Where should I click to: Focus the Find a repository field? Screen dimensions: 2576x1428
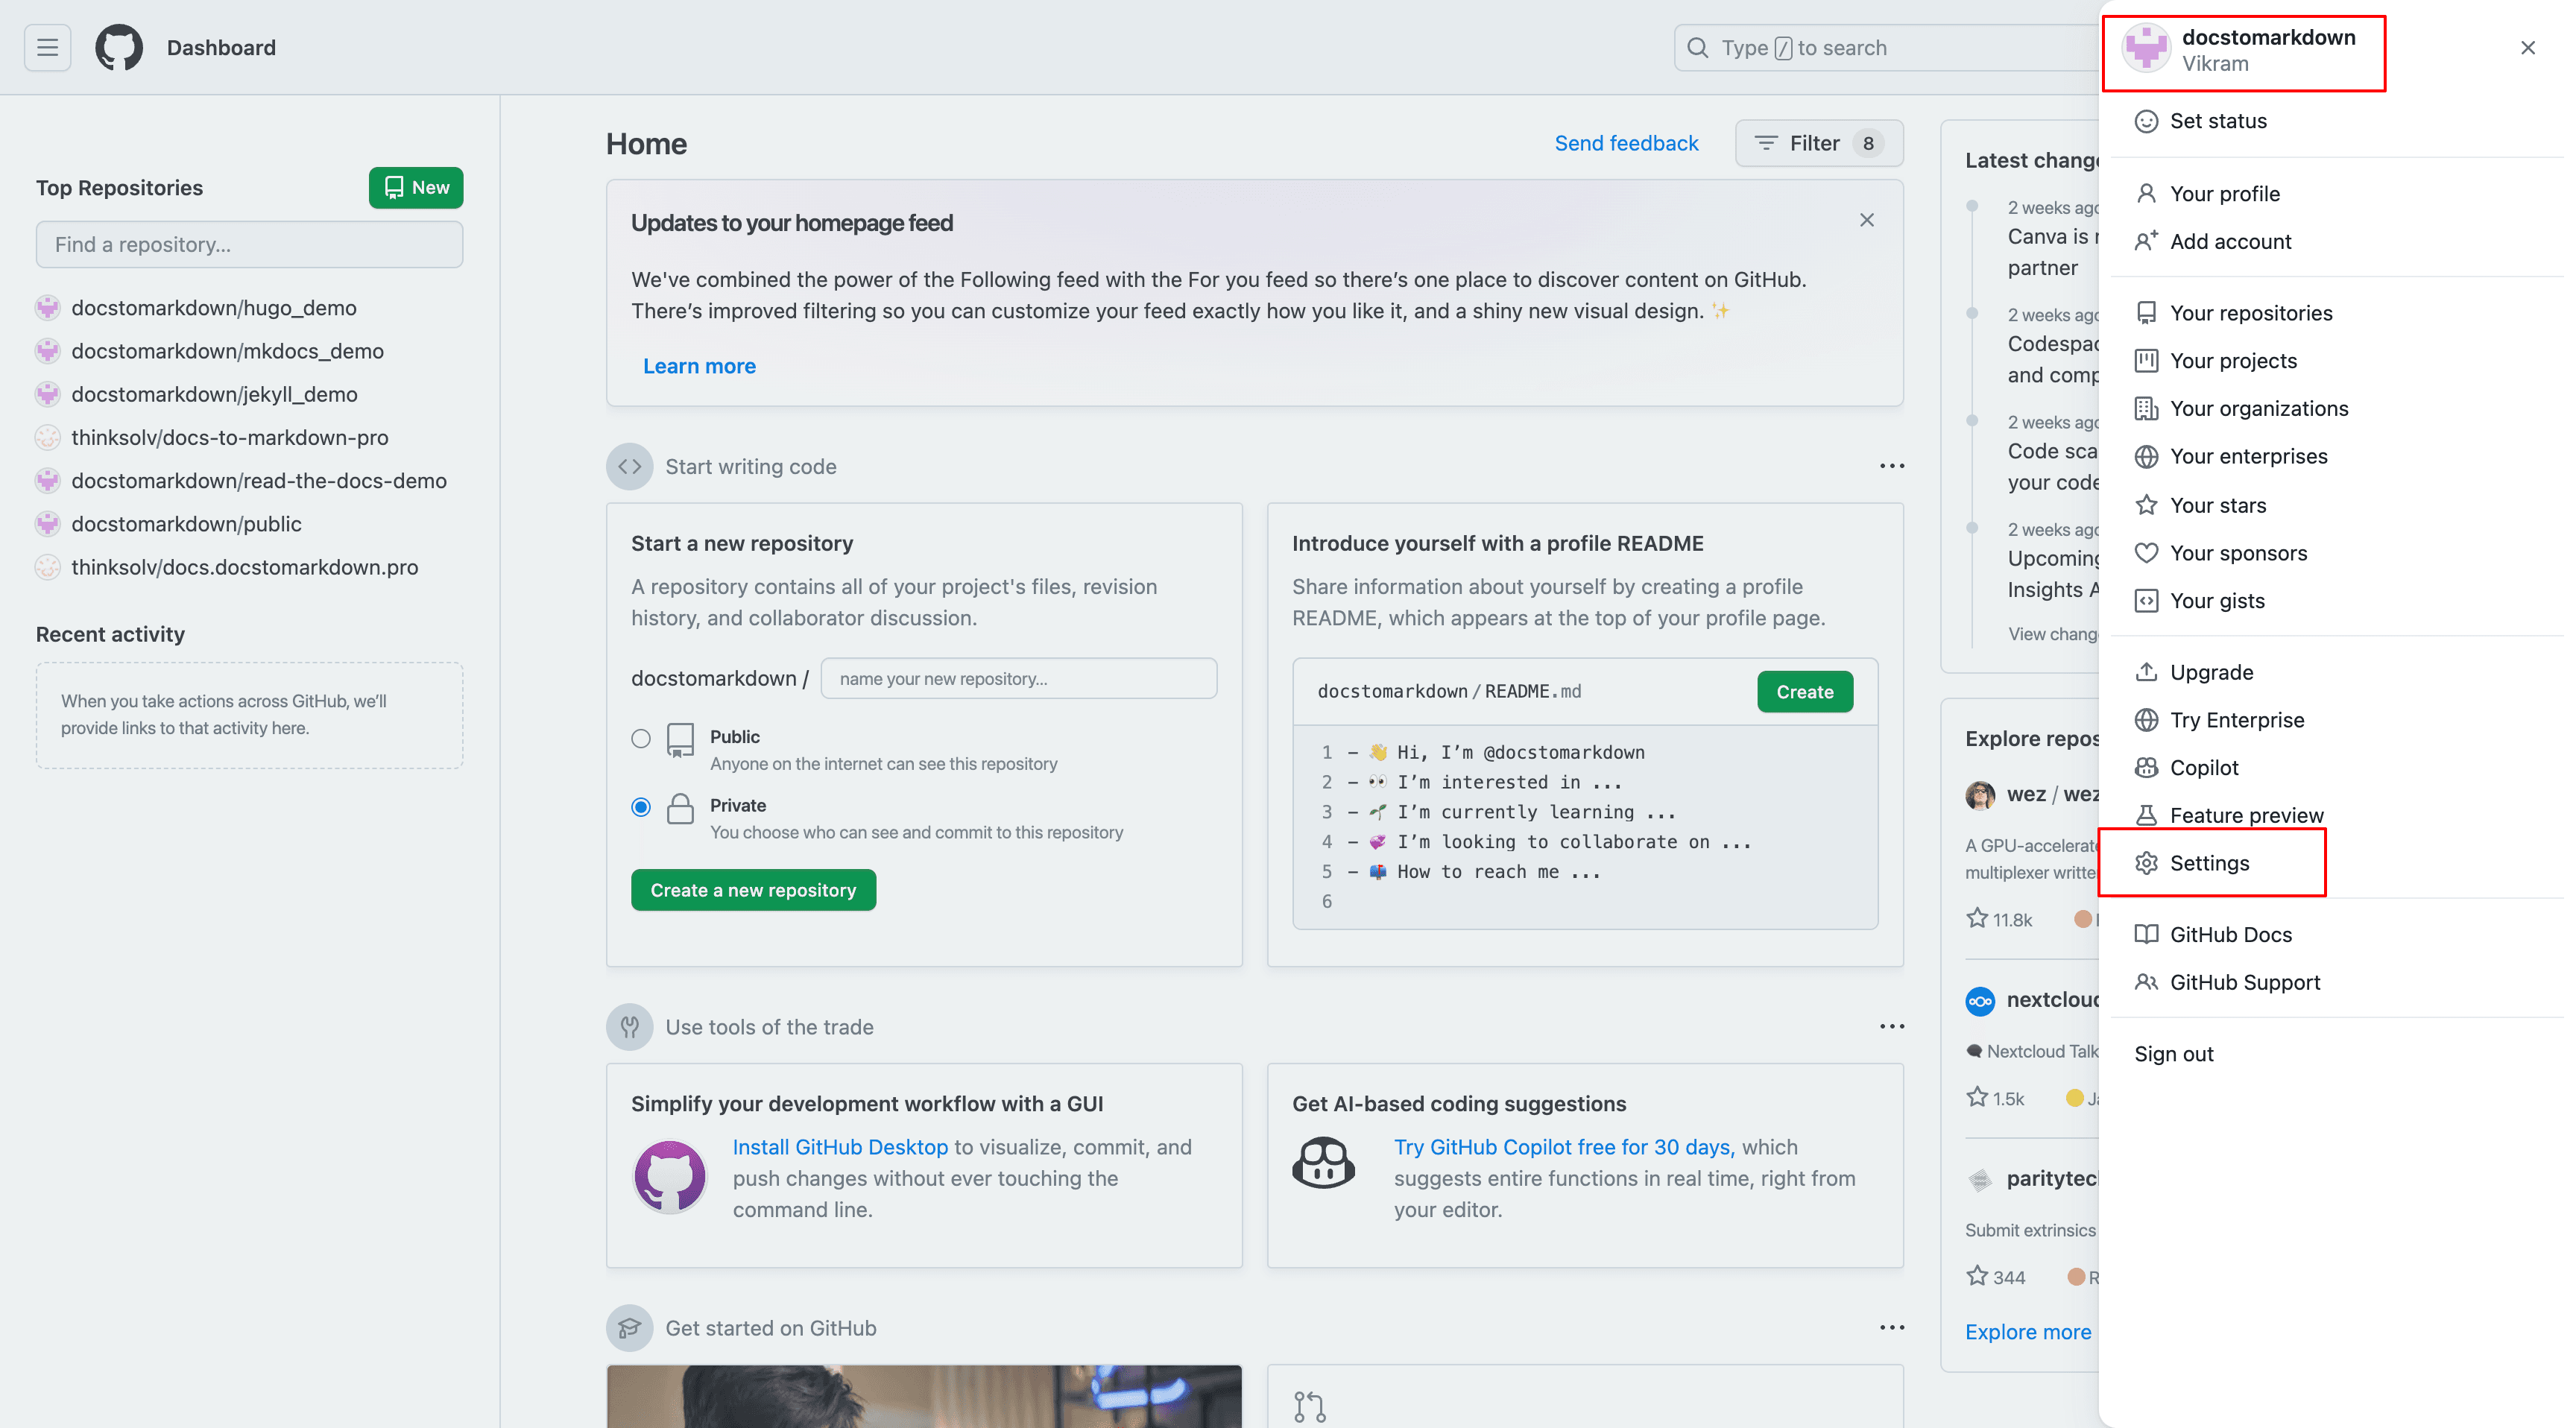[249, 244]
